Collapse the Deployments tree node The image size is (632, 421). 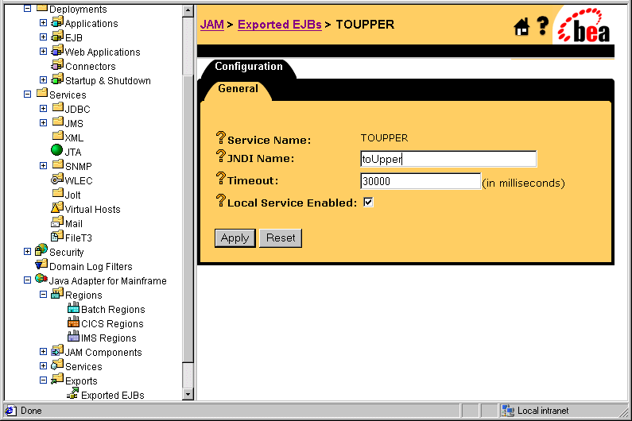pyautogui.click(x=27, y=8)
